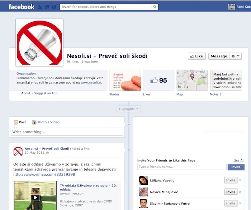Click the blue Invite button
This screenshot has height=210, width=251.
[236, 167]
